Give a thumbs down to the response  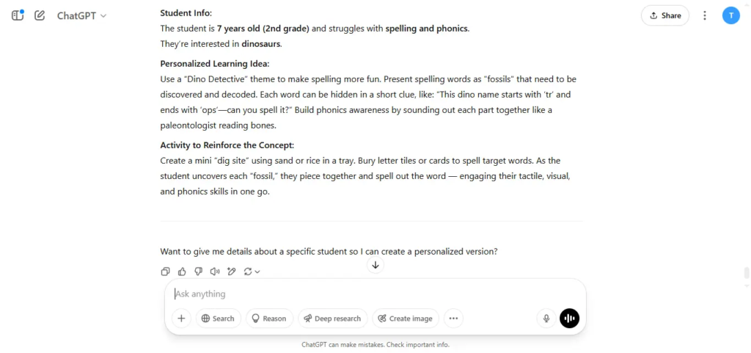tap(198, 272)
